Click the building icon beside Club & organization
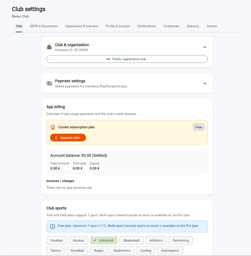The height and width of the screenshot is (256, 251). point(49,47)
